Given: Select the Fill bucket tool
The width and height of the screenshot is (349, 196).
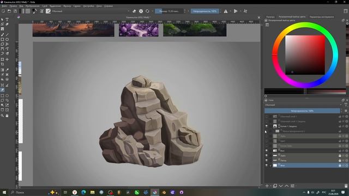Looking at the screenshot, I should [2, 79].
